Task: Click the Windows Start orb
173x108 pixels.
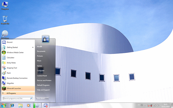Action: pos(4,105)
